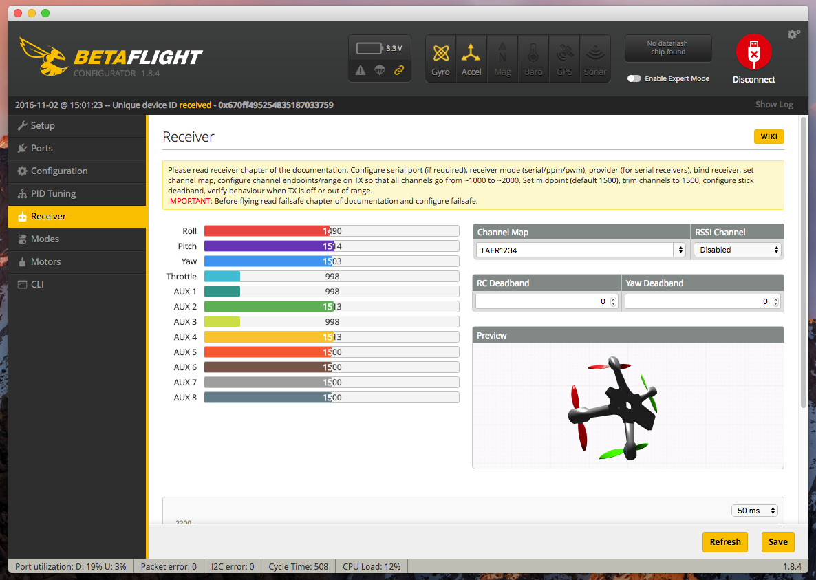
Task: Toggle Enable Expert Mode switch
Action: coord(634,78)
